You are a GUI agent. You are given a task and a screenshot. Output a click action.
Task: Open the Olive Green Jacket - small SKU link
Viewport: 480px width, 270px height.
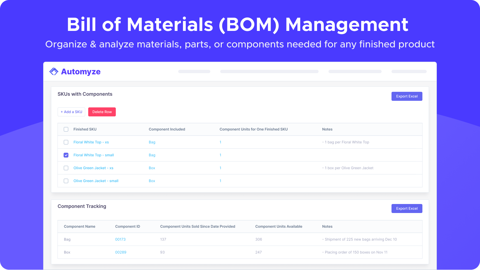pyautogui.click(x=96, y=181)
